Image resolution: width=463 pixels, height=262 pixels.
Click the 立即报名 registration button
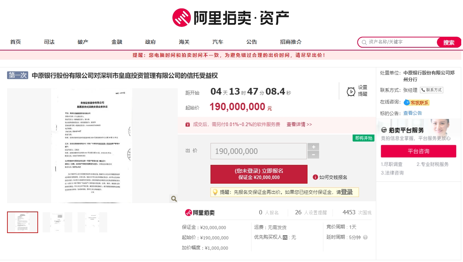[259, 174]
